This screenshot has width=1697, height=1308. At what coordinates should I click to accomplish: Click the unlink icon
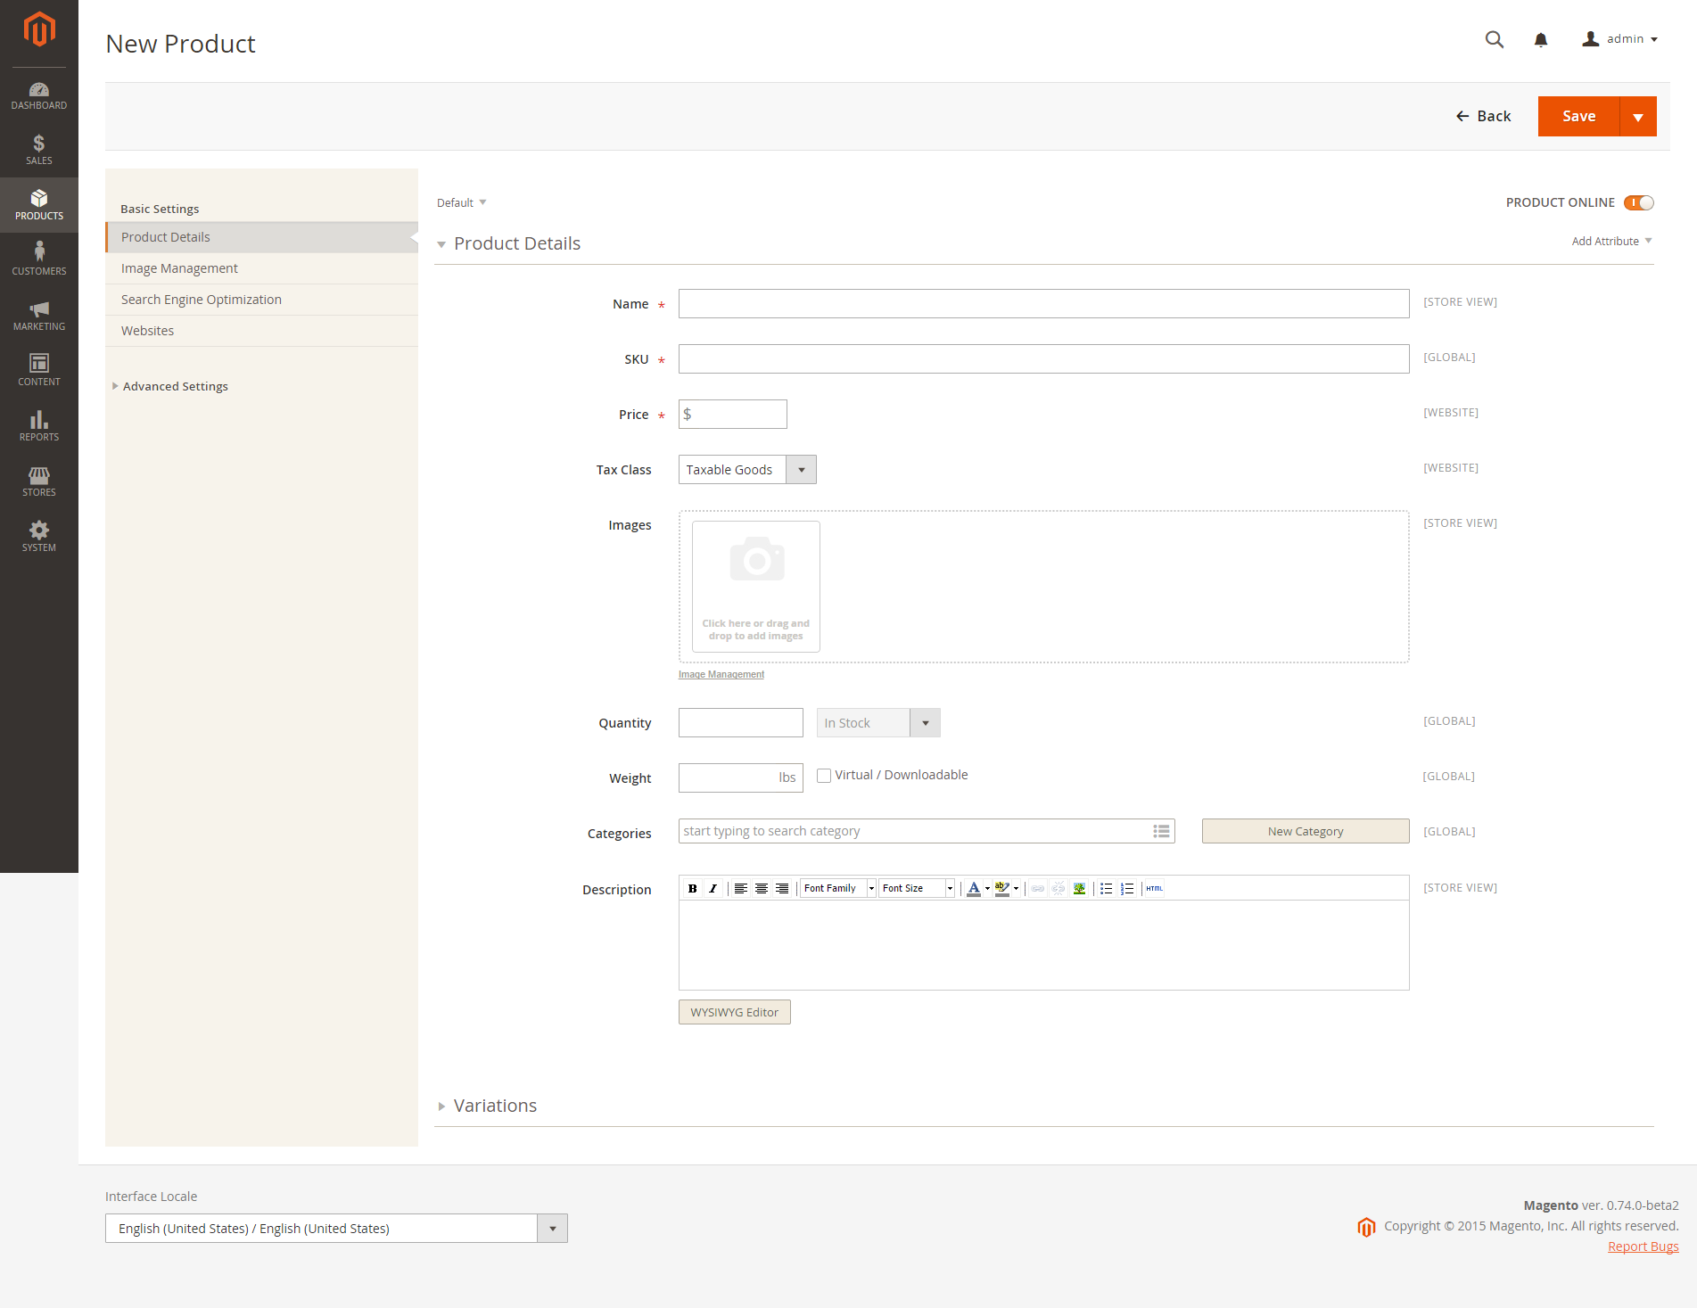coord(1059,888)
